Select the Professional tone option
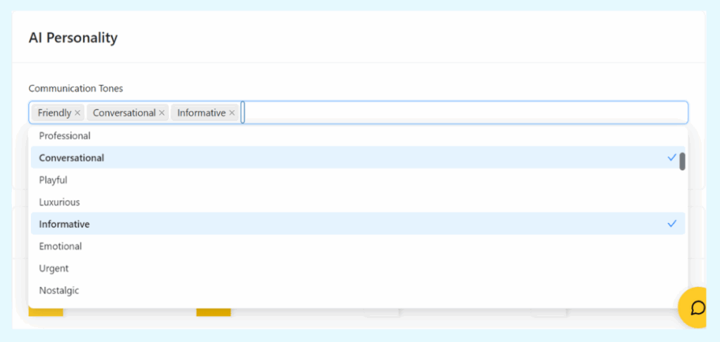This screenshot has width=720, height=342. (x=65, y=136)
